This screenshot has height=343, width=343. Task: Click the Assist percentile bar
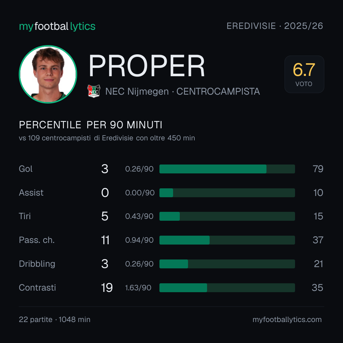(227, 193)
